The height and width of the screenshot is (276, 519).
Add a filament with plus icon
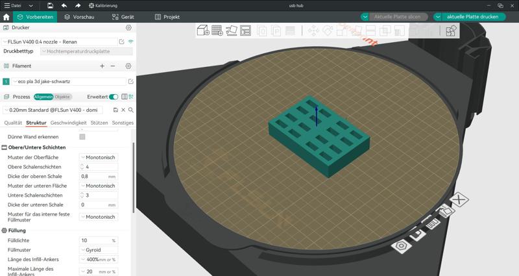tap(102, 66)
